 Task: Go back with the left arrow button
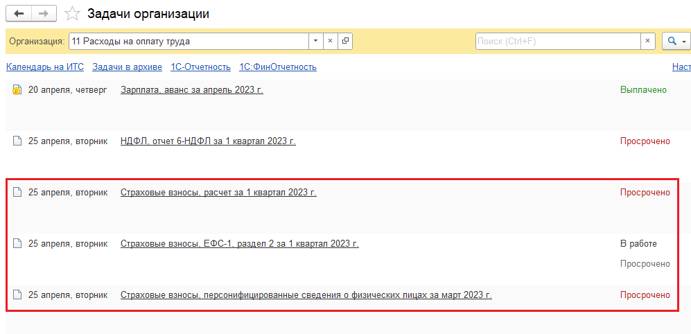19,14
